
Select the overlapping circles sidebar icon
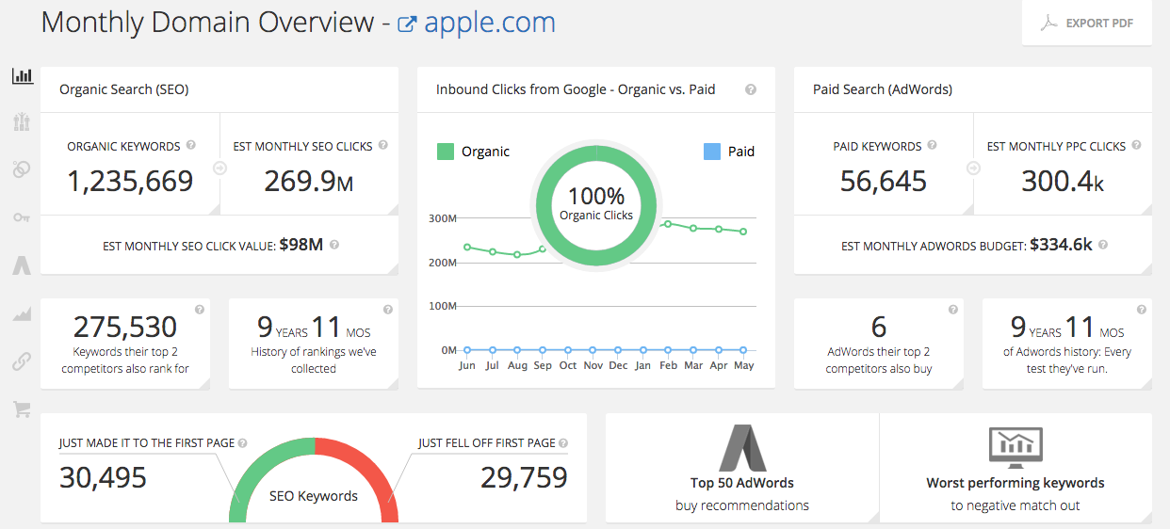click(22, 169)
